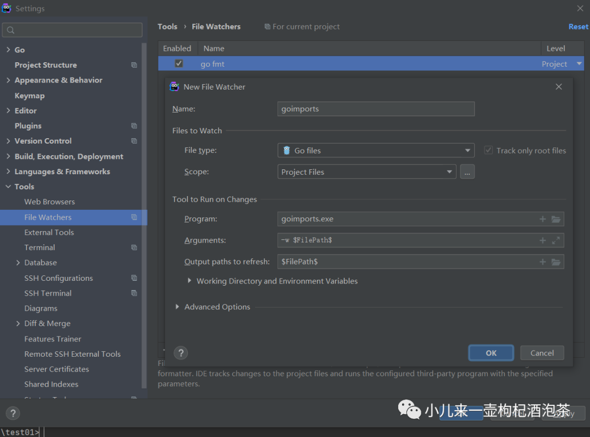Click the Enabled column header
590x437 pixels.
(x=178, y=48)
